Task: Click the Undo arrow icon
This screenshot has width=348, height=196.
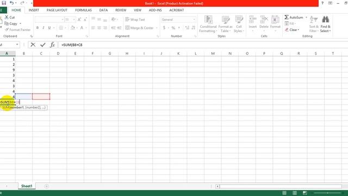Action: 12,3
